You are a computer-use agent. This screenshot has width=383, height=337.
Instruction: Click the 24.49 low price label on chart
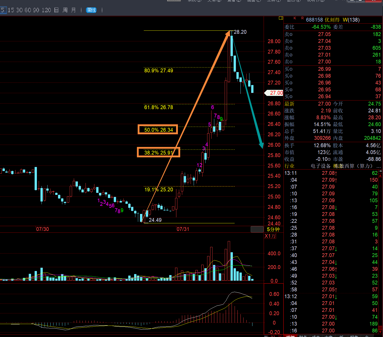pos(155,220)
